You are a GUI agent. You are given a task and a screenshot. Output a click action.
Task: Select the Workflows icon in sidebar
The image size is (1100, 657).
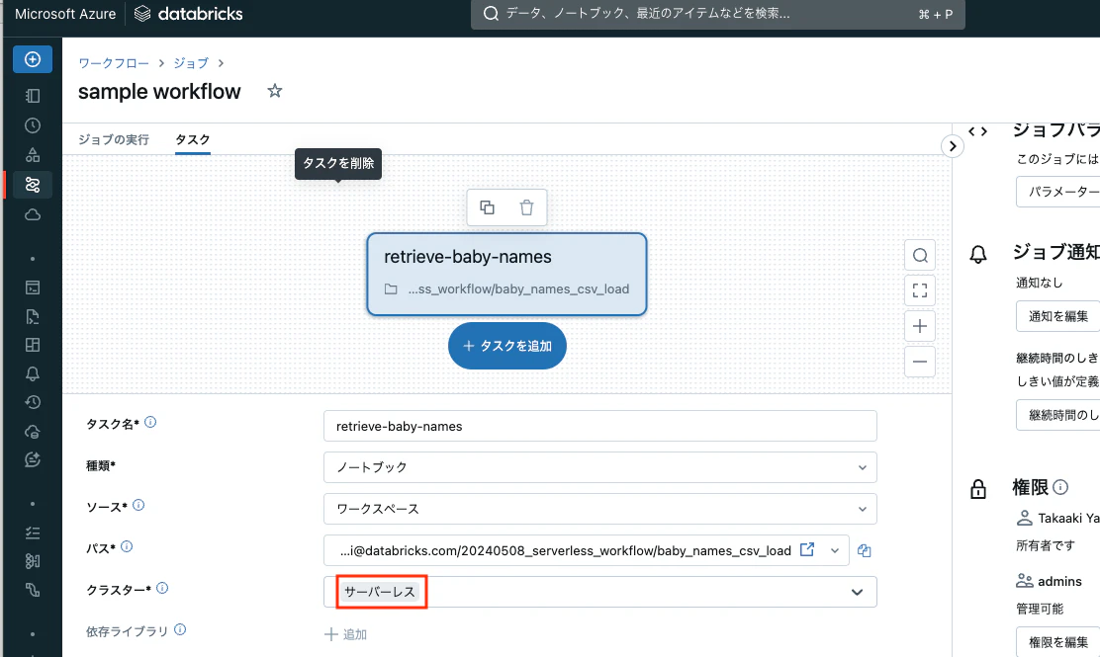pos(33,185)
